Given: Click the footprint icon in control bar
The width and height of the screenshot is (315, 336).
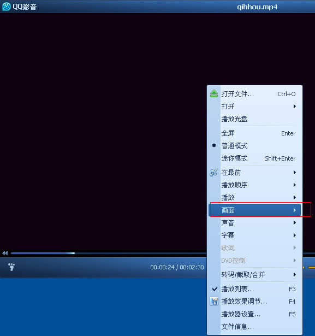Looking at the screenshot, I should tap(11, 267).
